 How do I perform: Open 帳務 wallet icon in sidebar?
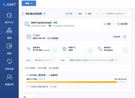(9, 46)
